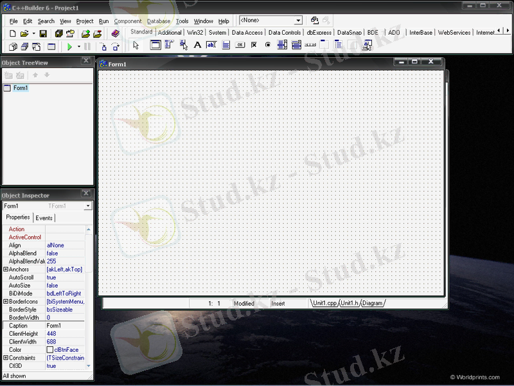
Task: Select the GroupBox component icon
Action: [324, 45]
